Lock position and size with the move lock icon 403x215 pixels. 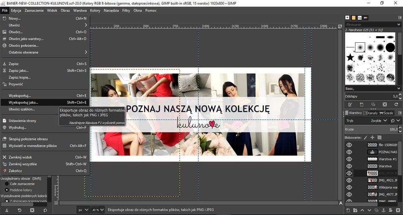(372, 137)
